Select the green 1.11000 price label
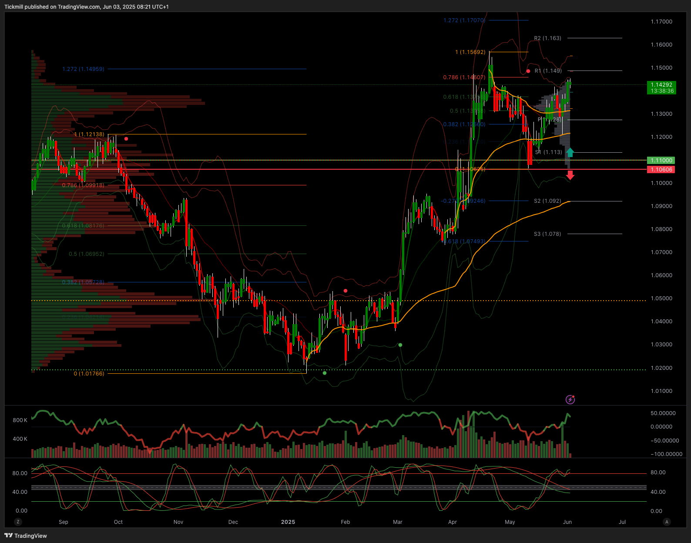This screenshot has height=543, width=691. (x=661, y=160)
